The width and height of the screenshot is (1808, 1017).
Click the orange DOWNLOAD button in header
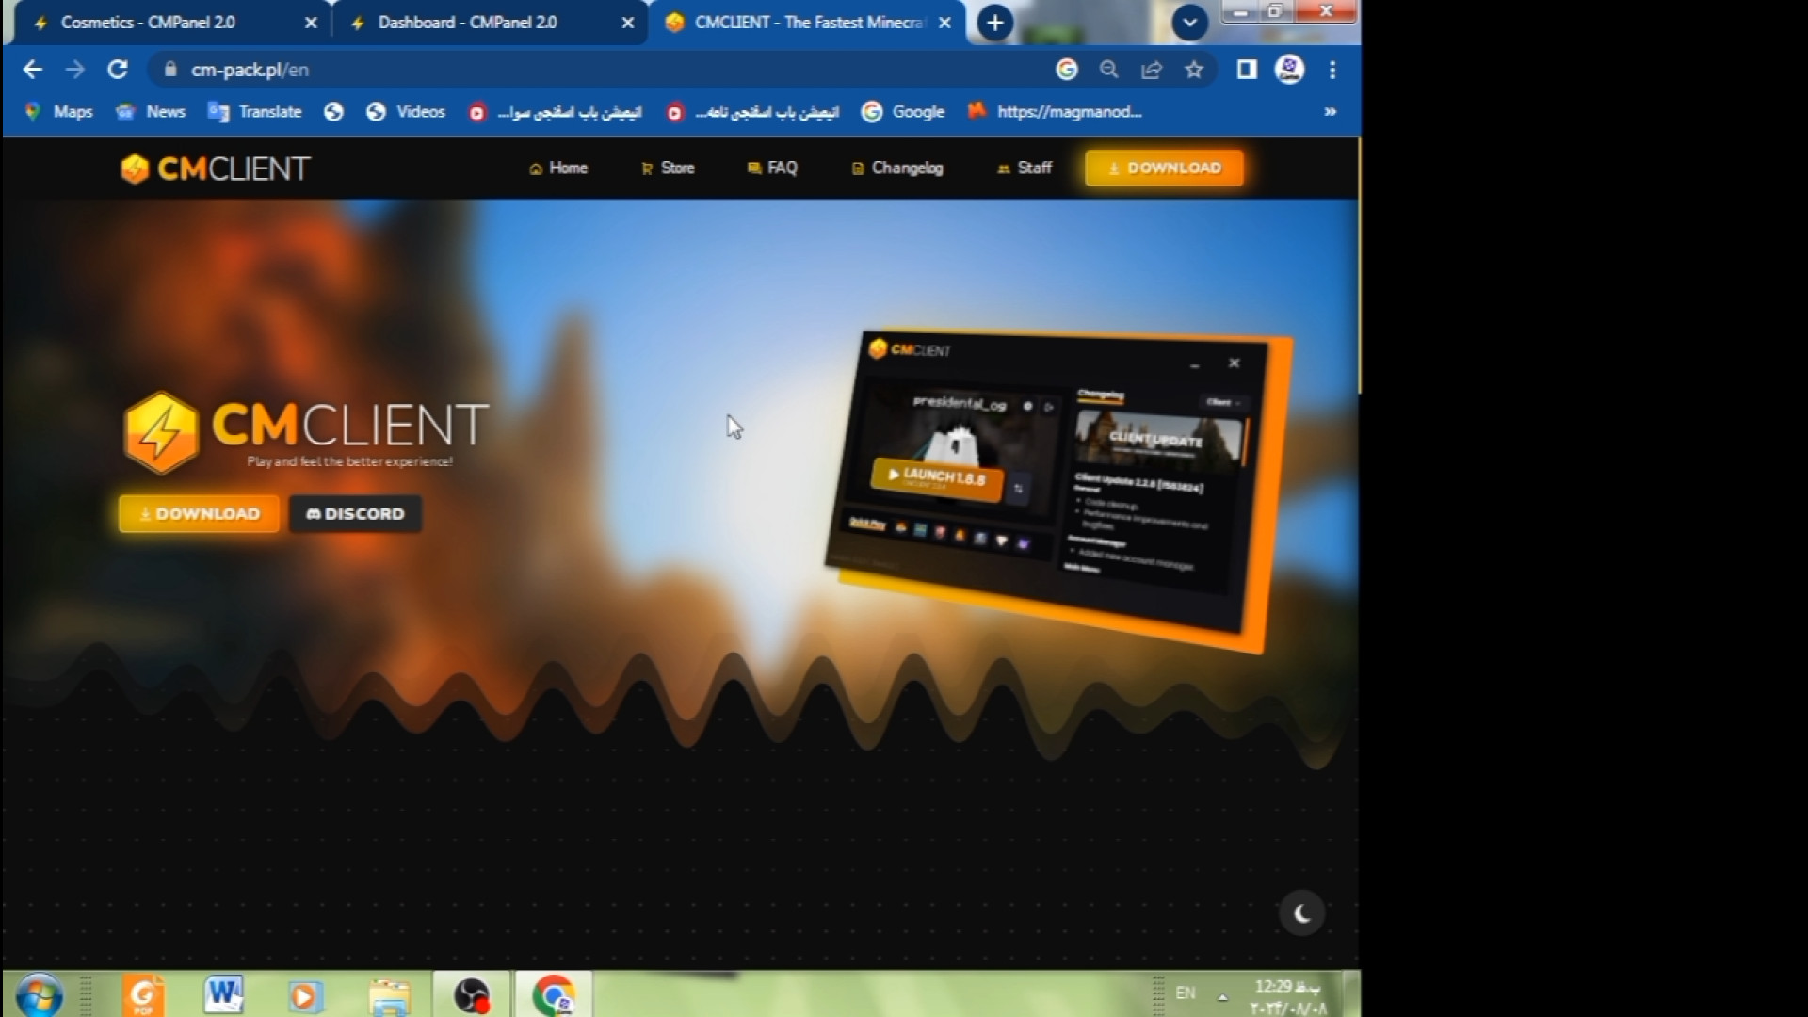1164,169
